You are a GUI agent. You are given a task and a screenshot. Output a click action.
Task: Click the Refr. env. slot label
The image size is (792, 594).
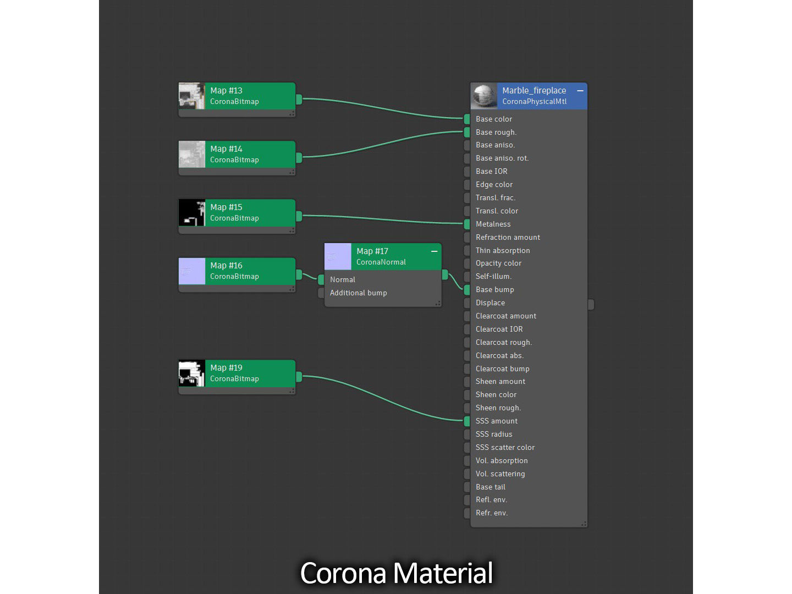[x=492, y=513]
